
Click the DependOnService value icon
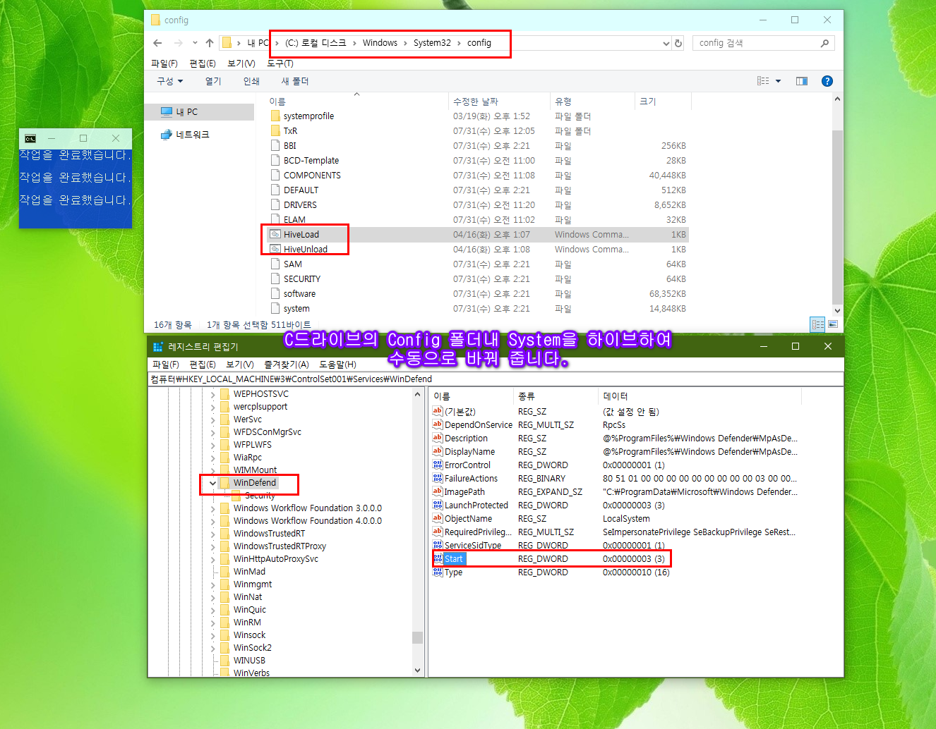438,424
